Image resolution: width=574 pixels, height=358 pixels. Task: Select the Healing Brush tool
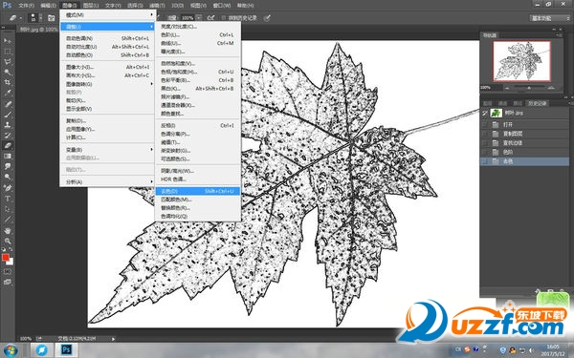click(8, 104)
